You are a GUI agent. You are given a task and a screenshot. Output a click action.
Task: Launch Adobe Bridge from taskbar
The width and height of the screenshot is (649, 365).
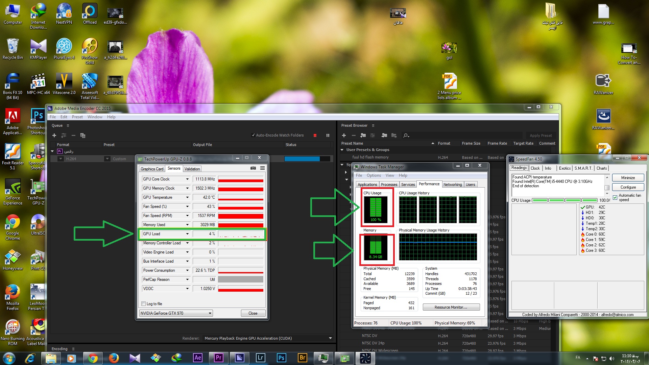click(302, 358)
